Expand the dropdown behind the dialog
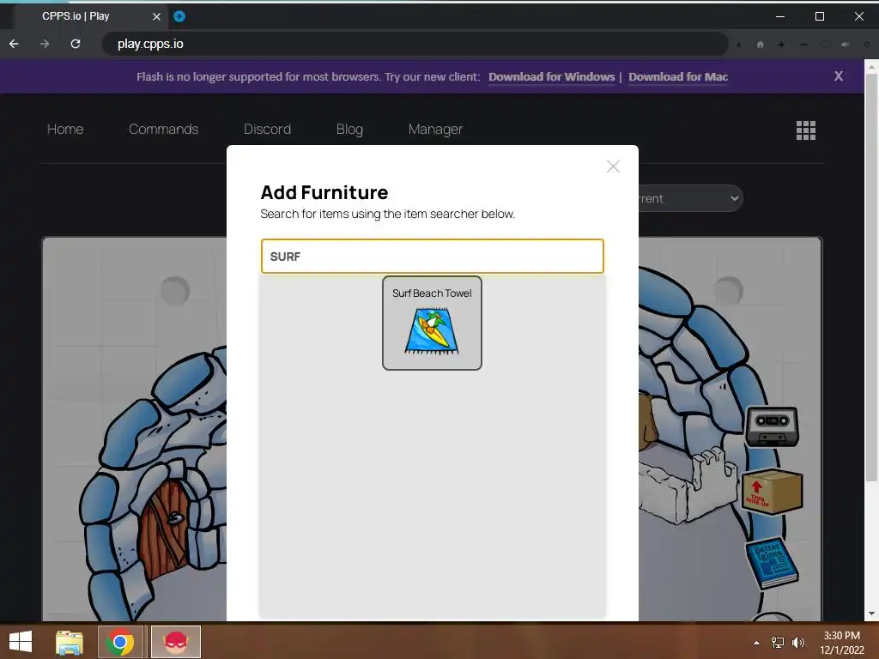The height and width of the screenshot is (659, 879). pos(691,198)
